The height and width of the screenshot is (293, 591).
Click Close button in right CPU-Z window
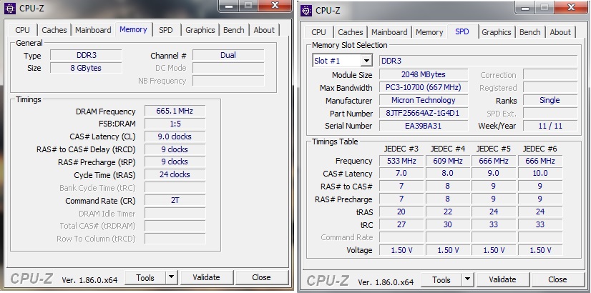tap(557, 280)
